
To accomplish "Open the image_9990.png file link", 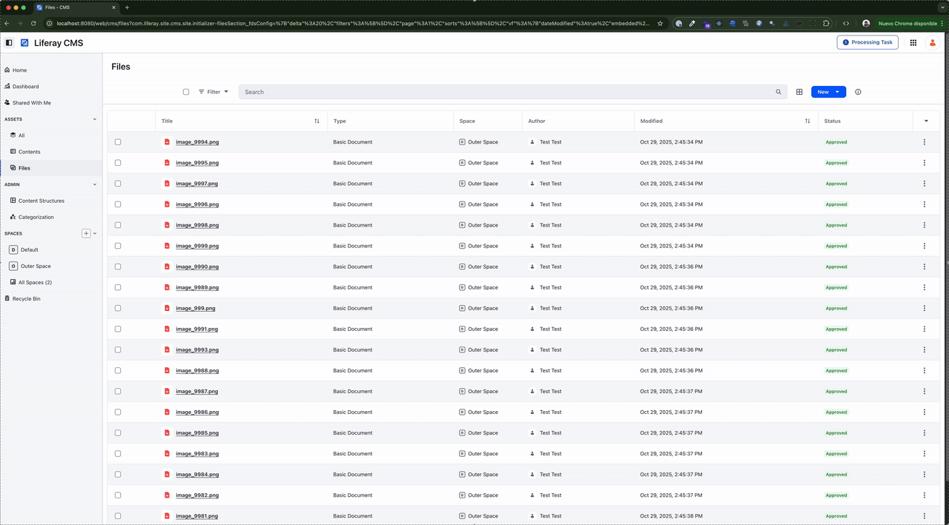I will (x=196, y=267).
